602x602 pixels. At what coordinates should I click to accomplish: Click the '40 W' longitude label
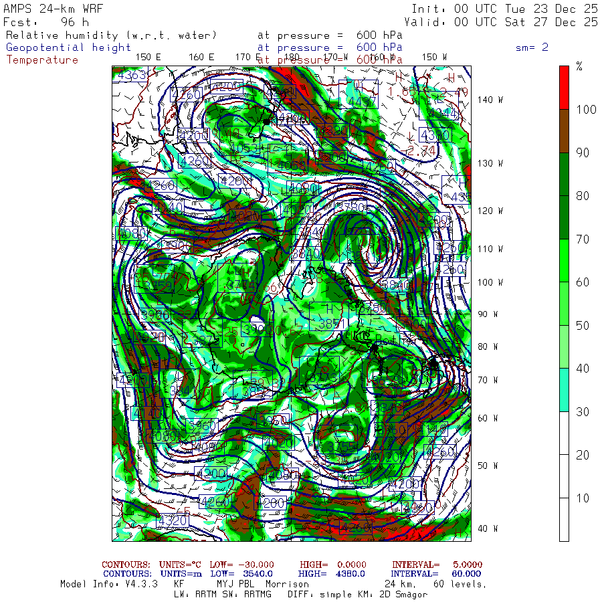click(486, 528)
